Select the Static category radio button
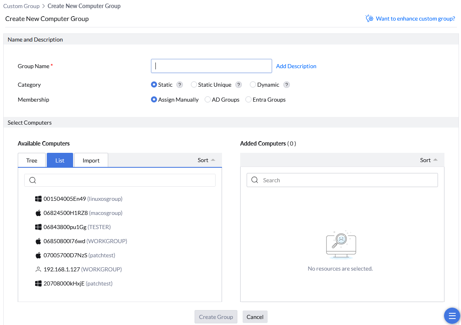 [154, 85]
